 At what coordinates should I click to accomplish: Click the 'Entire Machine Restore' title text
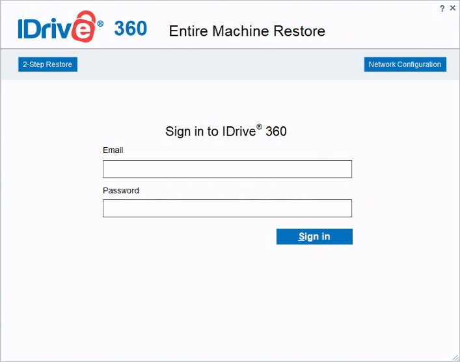(x=247, y=31)
